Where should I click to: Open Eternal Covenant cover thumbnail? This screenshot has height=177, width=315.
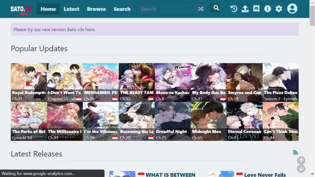tap(245, 121)
